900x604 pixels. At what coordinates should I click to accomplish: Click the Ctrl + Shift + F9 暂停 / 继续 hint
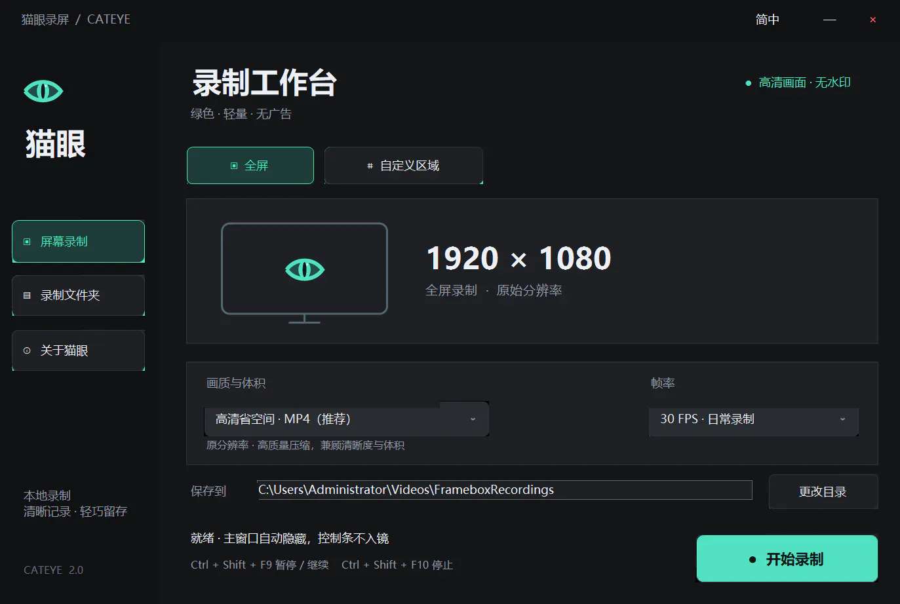tap(260, 565)
